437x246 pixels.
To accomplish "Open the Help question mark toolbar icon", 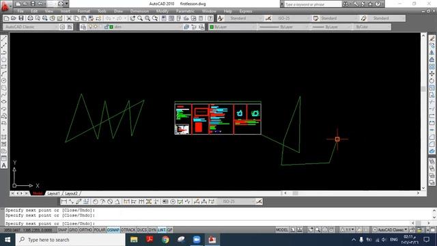I will coord(210,18).
